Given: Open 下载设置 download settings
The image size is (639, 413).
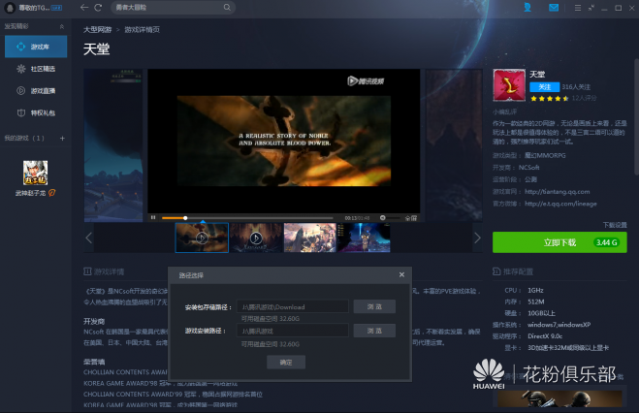Looking at the screenshot, I should tap(615, 225).
